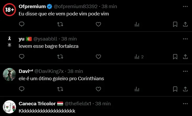Viewport: 192px width, 116px height.
Task: Open Caneca Tricolor's profile name
Action: tap(37, 103)
